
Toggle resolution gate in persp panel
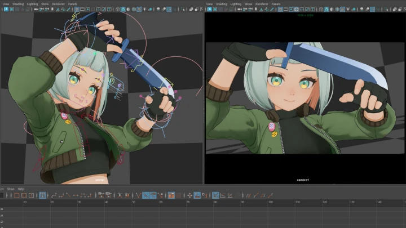tap(88, 10)
